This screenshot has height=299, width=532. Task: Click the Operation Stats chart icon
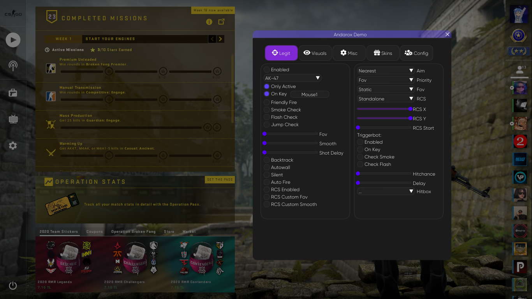click(x=49, y=182)
